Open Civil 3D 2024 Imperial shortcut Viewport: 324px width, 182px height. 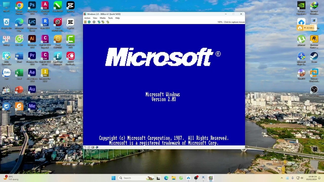pos(45,42)
